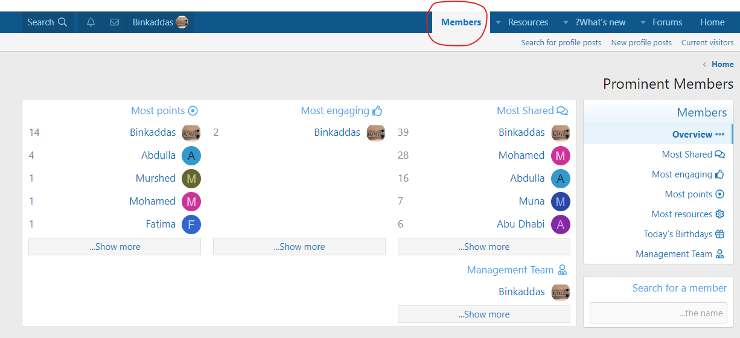740x338 pixels.
Task: Click Murshed's avatar in Most points
Action: point(191,179)
